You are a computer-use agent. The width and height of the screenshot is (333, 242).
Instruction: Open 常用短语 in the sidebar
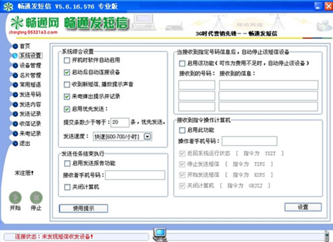(x=30, y=85)
